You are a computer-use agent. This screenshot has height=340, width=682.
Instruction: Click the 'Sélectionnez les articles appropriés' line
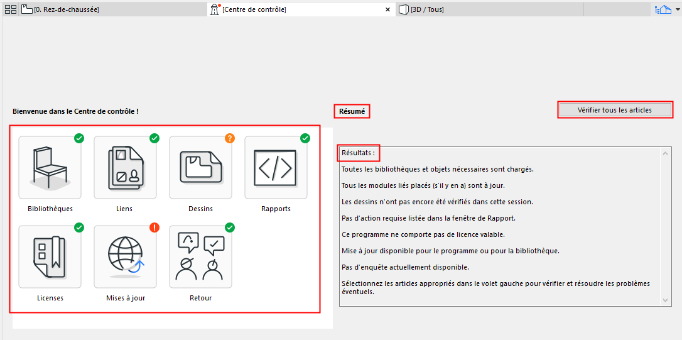pos(495,287)
